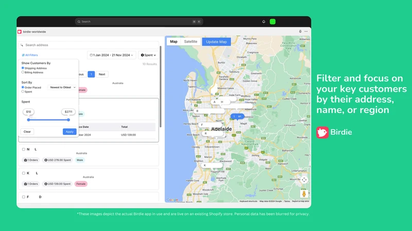
Task: Click the map marker labeled B
Action: pyautogui.click(x=209, y=111)
